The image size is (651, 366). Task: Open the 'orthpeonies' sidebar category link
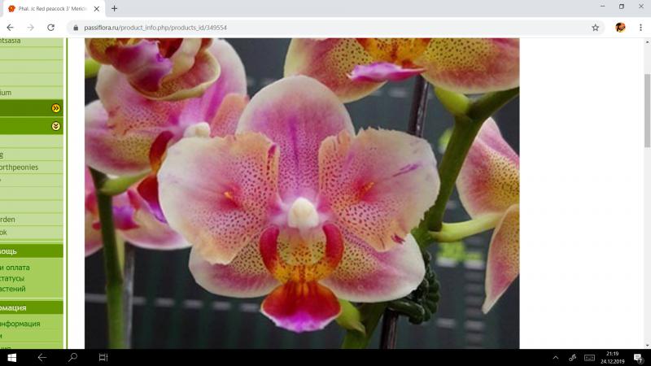(x=20, y=168)
